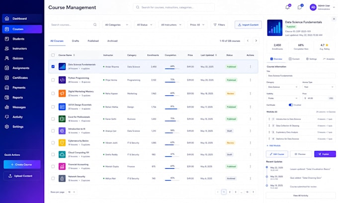The height and width of the screenshot is (203, 338).
Task: Open actions menu for Data Science Fundamentals row
Action: coord(250,67)
